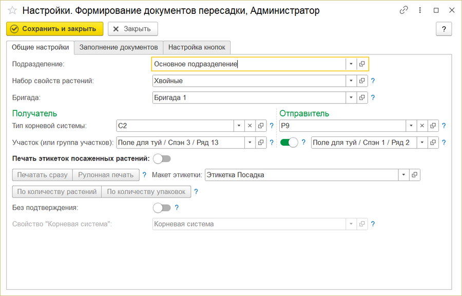Switch to Заполнение документов tab

(x=119, y=47)
